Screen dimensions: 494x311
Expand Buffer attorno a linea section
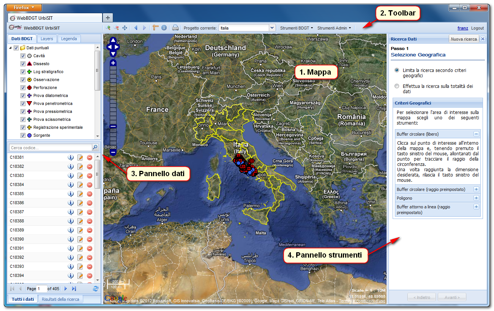pos(476,207)
